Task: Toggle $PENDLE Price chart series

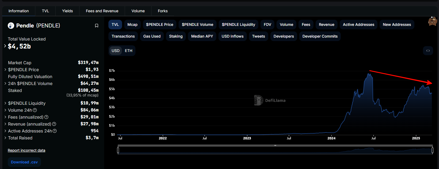Action: (160, 25)
